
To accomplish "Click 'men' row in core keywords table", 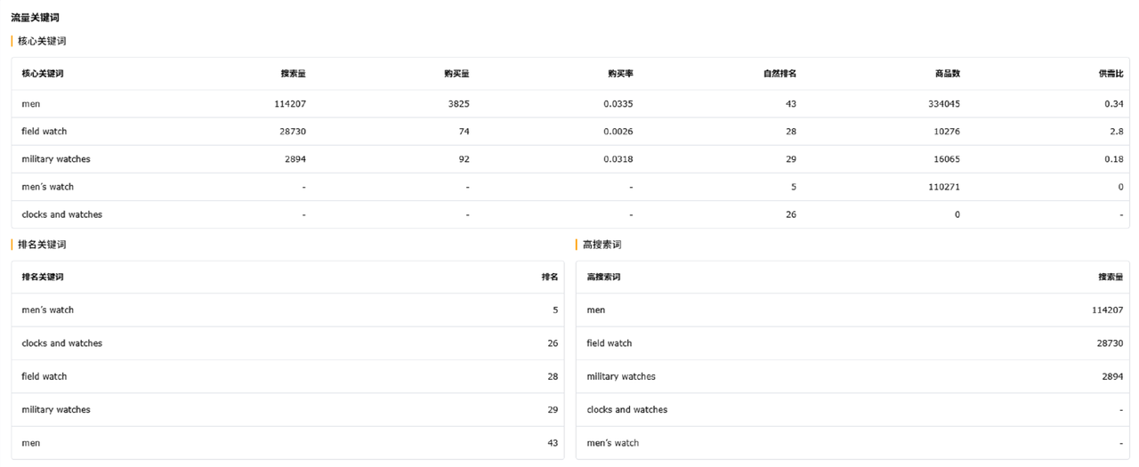I will click(570, 104).
